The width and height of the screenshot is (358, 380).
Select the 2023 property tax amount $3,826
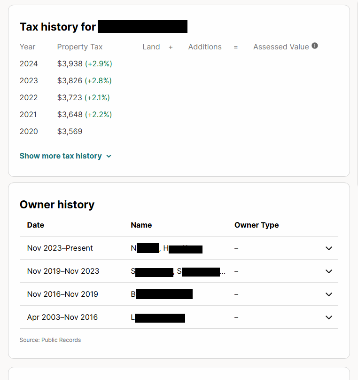coord(70,81)
